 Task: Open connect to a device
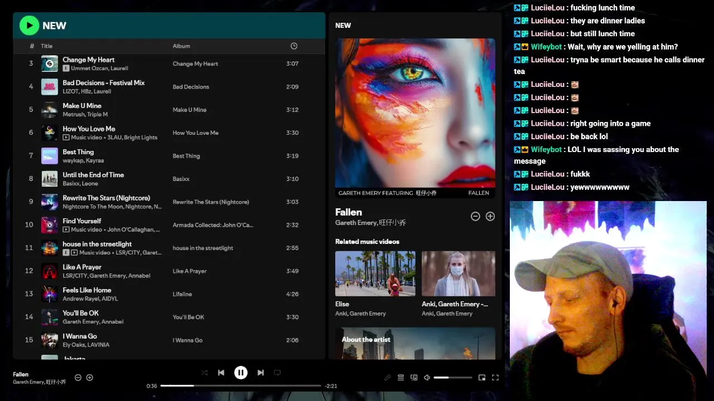tap(414, 378)
